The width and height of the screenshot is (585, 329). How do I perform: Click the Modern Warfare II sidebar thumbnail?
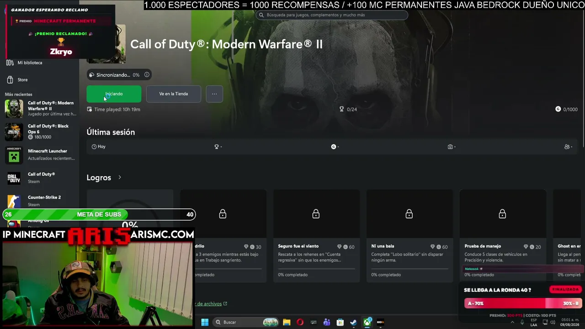pos(14,109)
